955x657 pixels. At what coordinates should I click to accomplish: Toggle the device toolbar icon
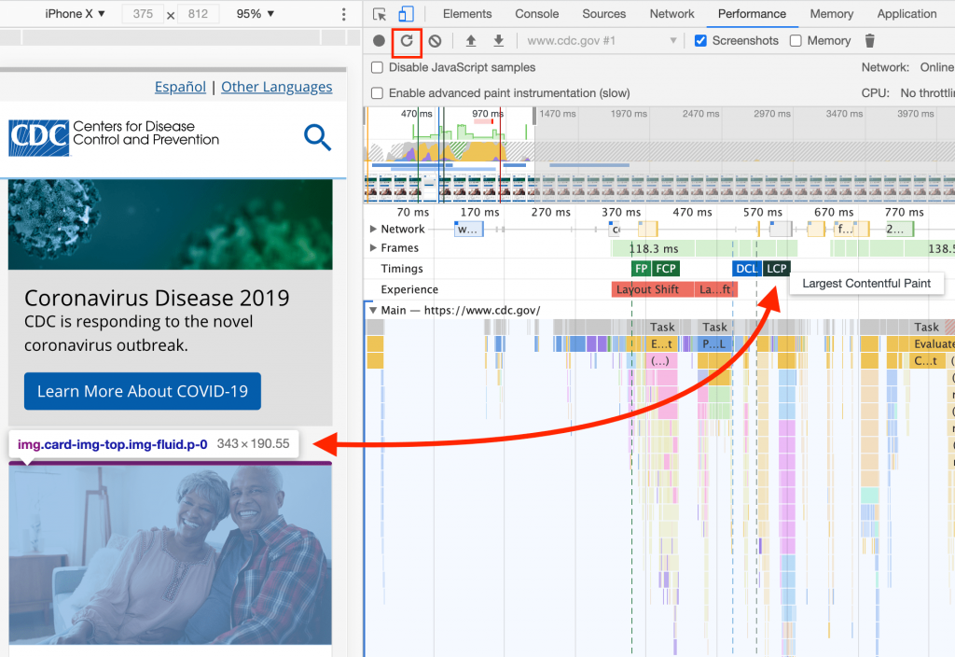tap(406, 14)
